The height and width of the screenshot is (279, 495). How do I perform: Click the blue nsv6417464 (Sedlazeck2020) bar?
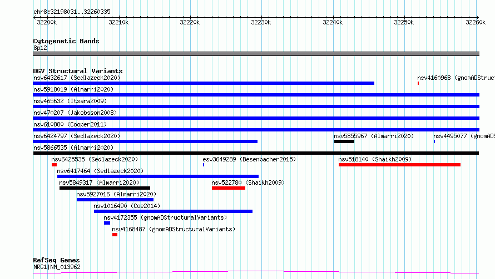158,176
